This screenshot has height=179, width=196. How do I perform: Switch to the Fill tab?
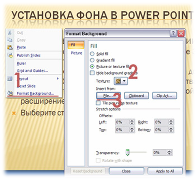[76, 45]
